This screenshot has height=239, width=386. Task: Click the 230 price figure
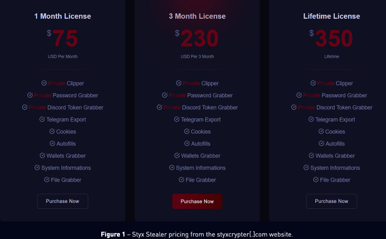(x=199, y=38)
